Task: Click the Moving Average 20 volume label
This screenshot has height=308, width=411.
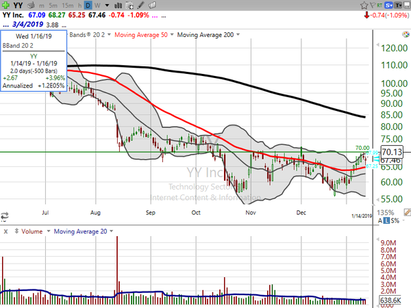Action: point(80,231)
